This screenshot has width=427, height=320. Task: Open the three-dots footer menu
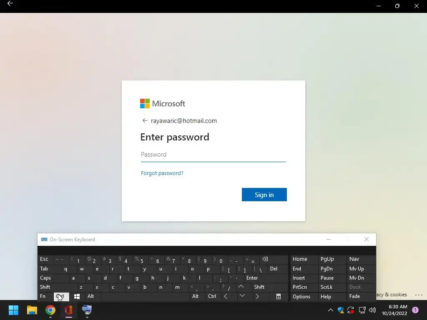419,295
